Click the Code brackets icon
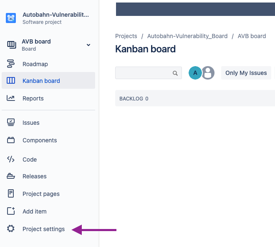Image resolution: width=275 pixels, height=247 pixels. click(11, 159)
